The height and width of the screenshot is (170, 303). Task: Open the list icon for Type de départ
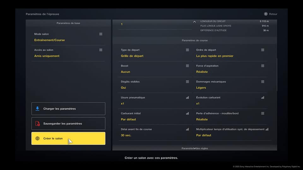[x=187, y=50]
